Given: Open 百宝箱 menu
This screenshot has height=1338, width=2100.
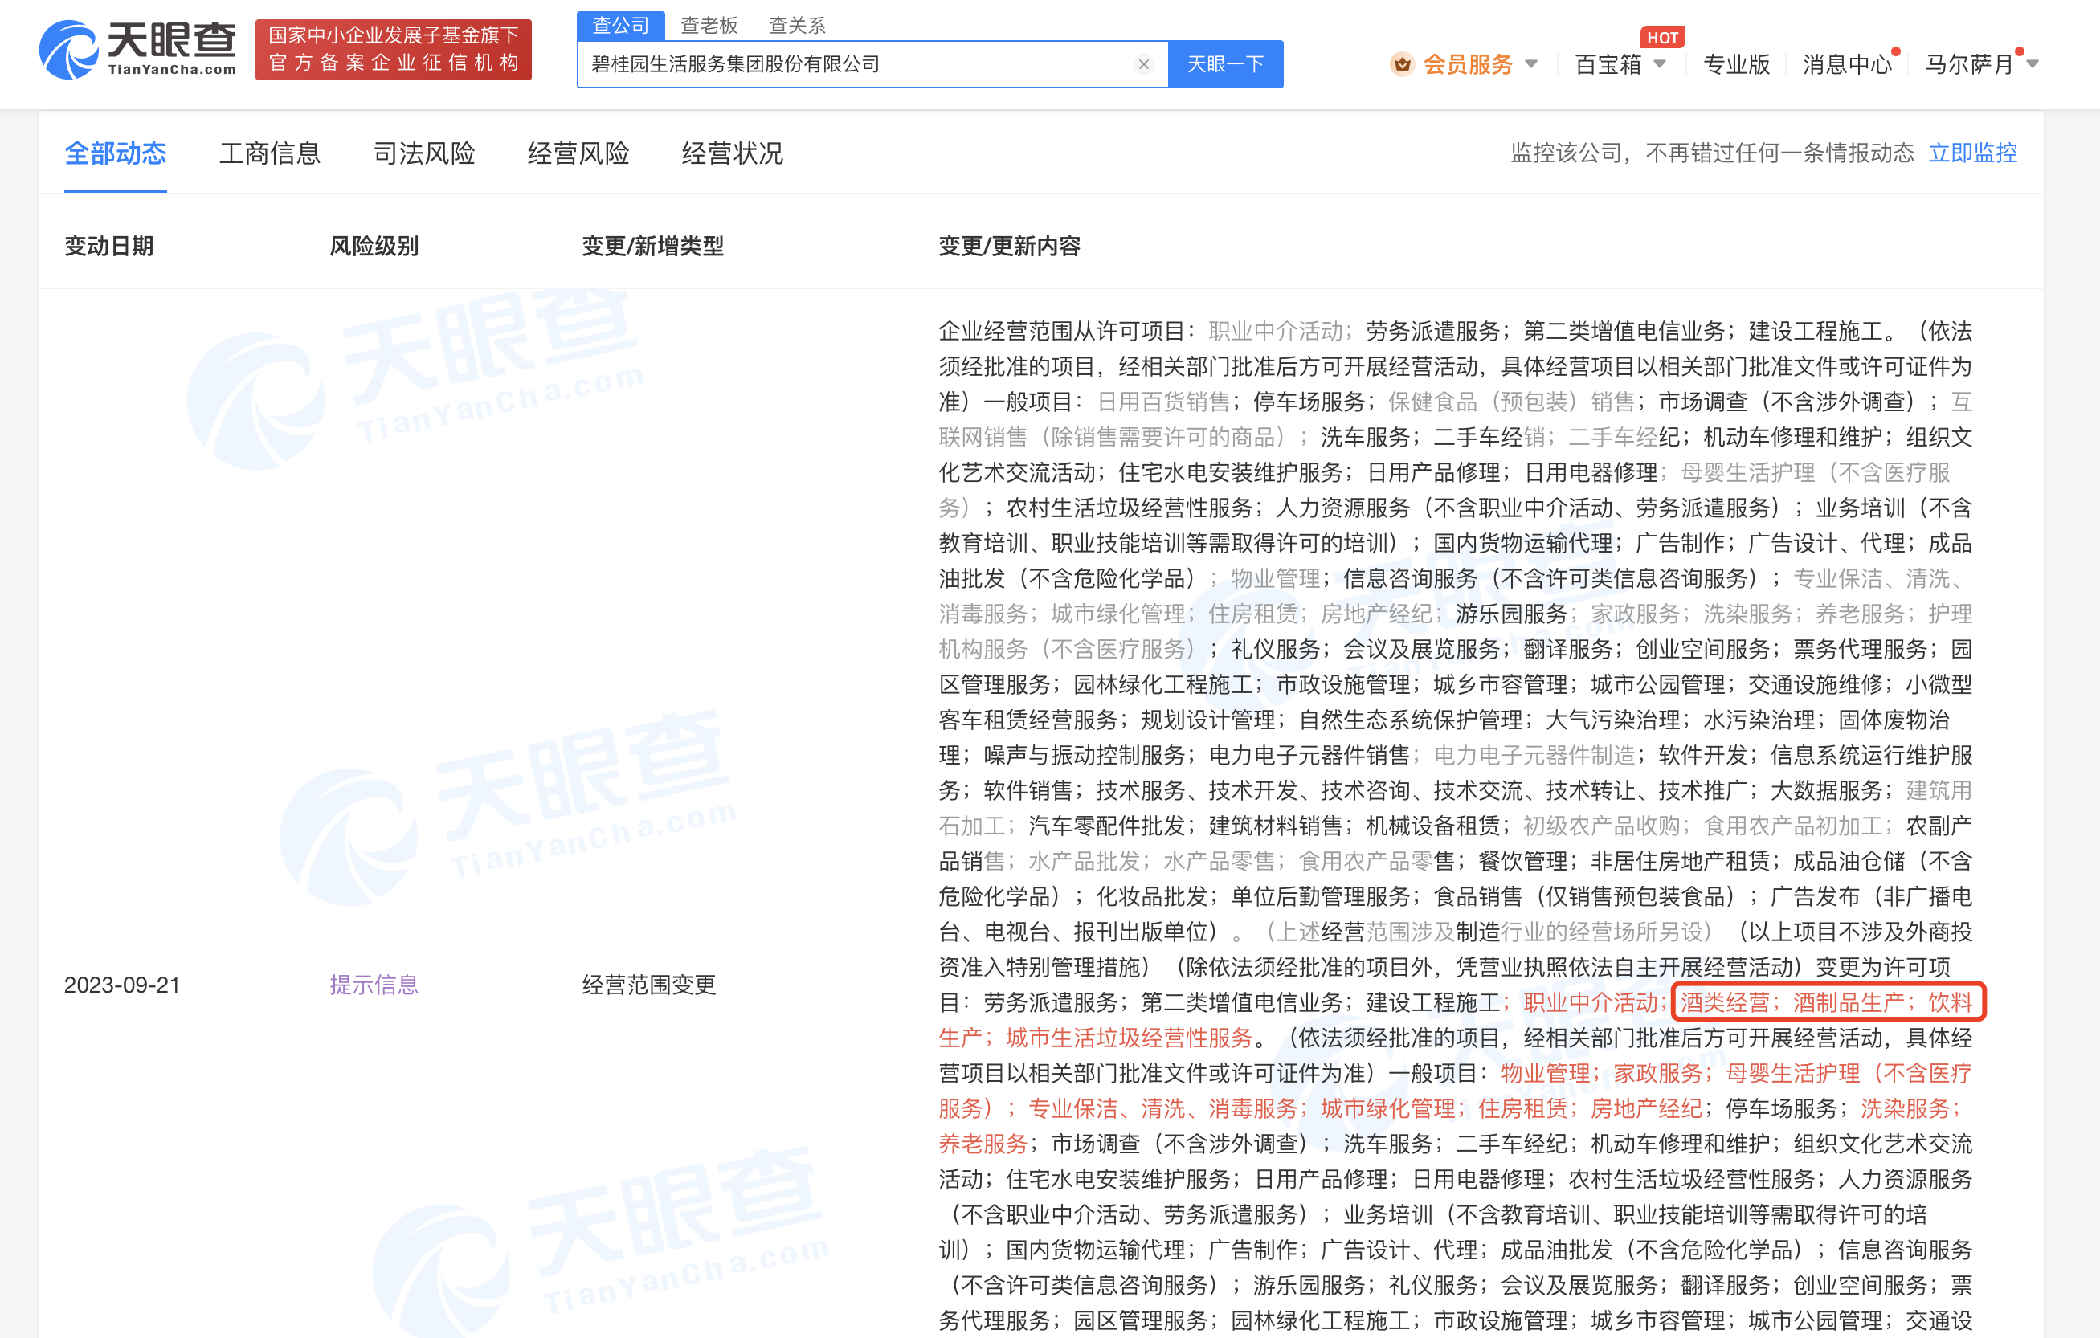Looking at the screenshot, I should (x=1608, y=63).
